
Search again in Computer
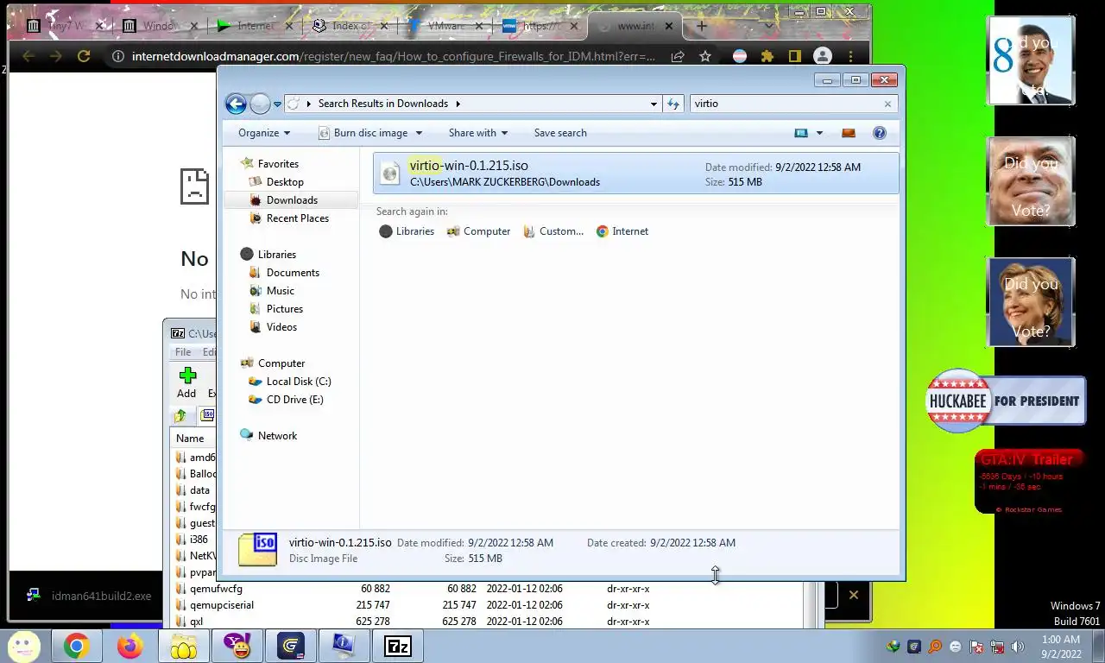point(478,231)
